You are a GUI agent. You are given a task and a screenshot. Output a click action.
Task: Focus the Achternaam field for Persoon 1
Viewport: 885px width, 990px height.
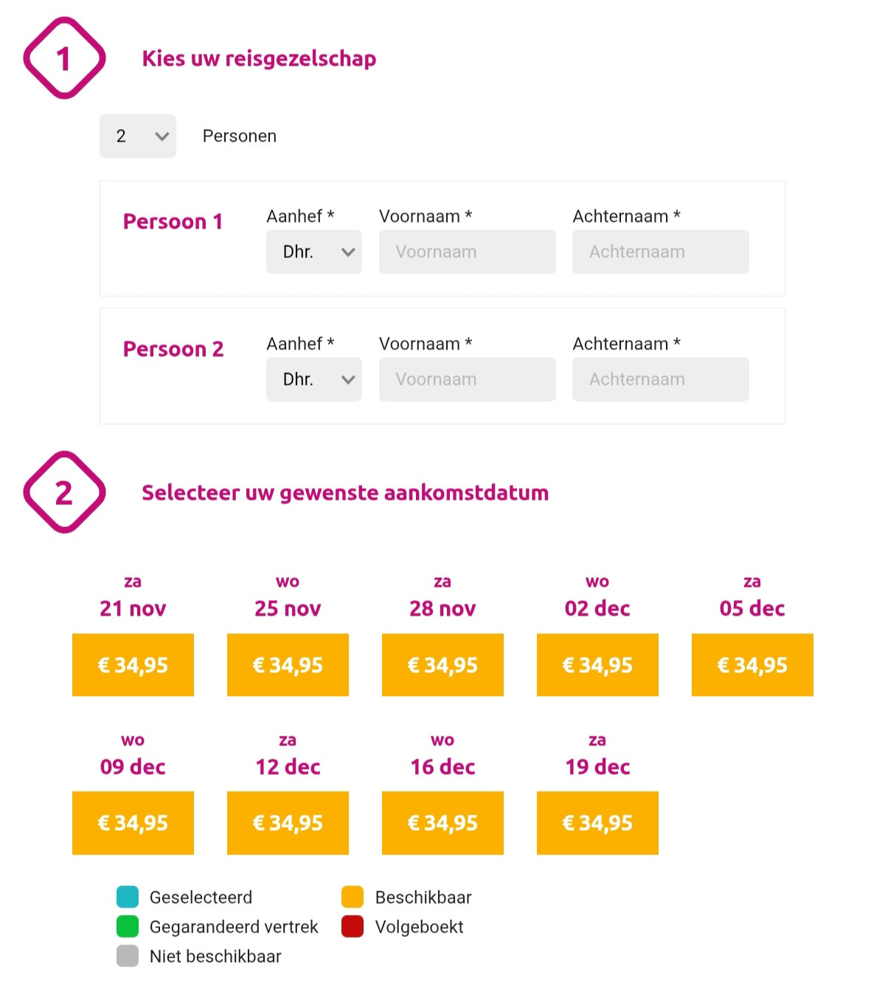661,251
